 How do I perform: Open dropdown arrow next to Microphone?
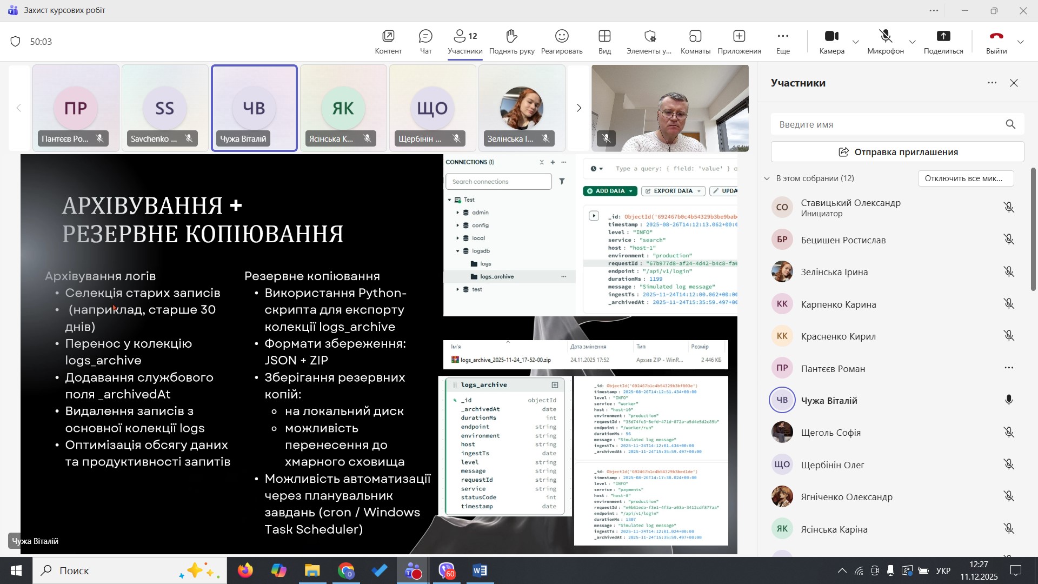[913, 42]
